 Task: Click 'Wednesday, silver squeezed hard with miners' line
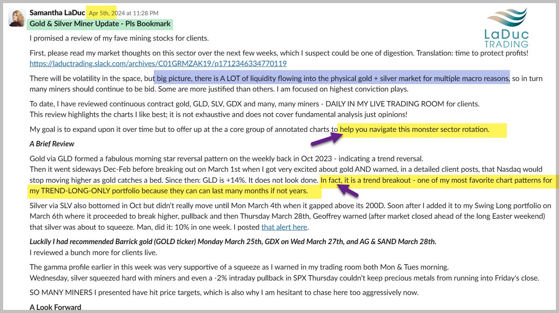[284, 278]
